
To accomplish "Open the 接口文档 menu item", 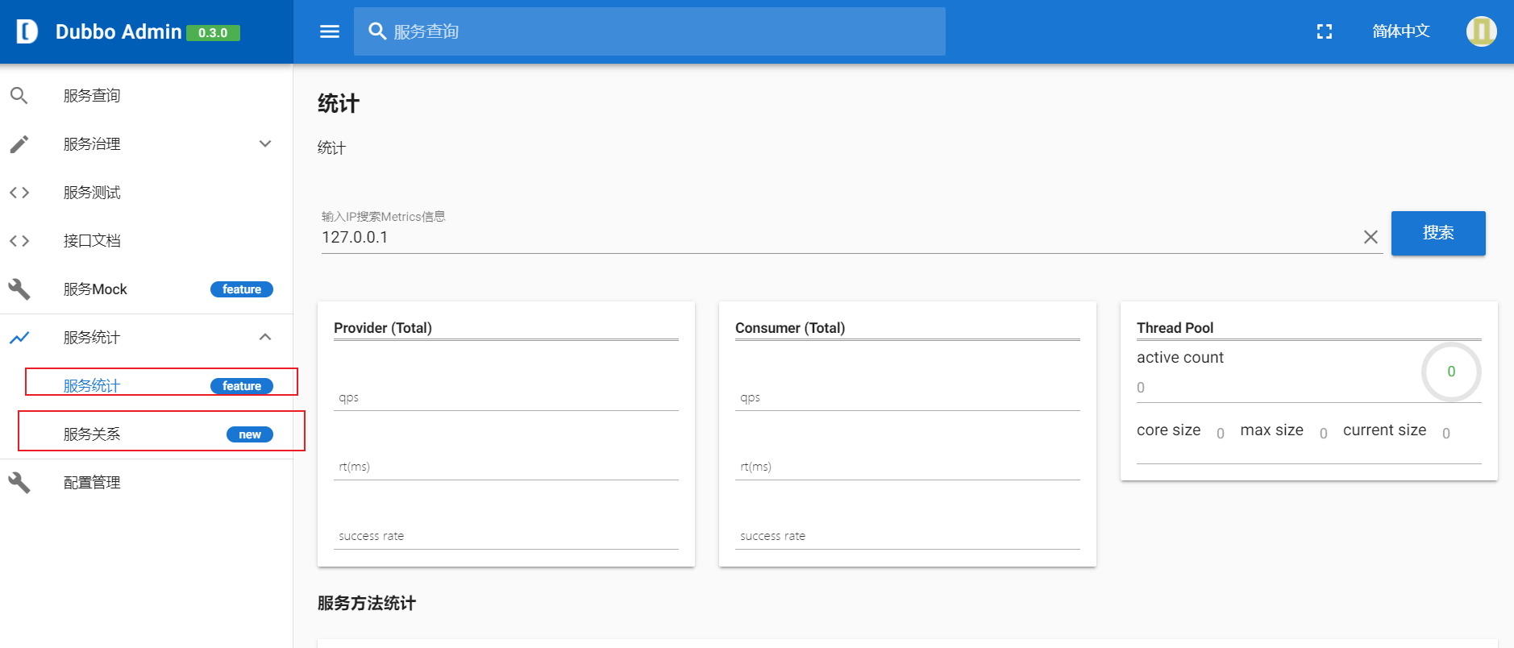I will click(x=92, y=241).
